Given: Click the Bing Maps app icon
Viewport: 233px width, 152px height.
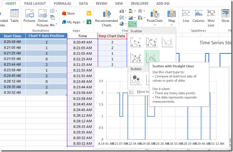Looking at the screenshot, I should (89, 13).
